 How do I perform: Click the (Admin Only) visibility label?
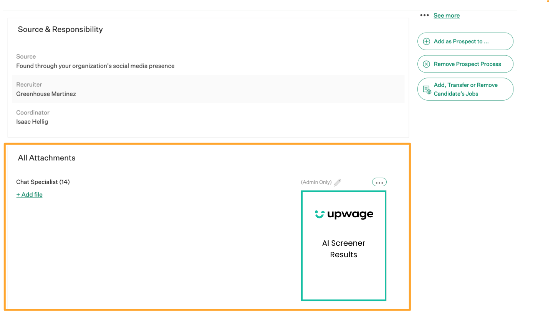coord(316,182)
